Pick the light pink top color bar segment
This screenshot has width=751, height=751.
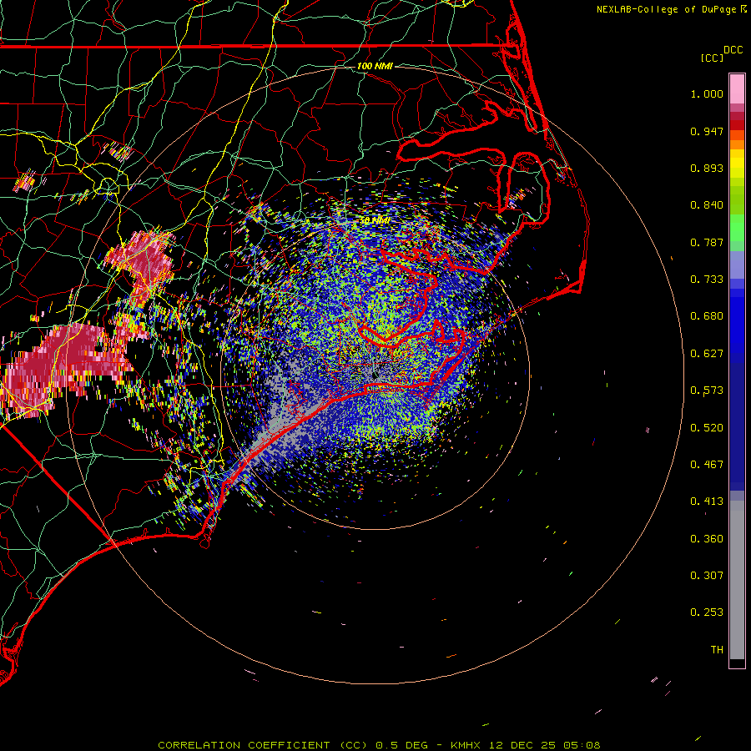(x=737, y=89)
